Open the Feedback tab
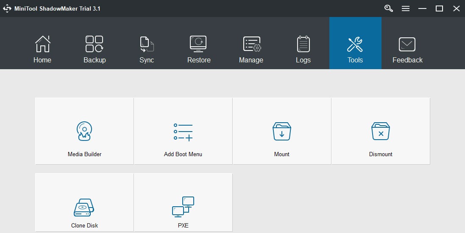465x233 pixels. [x=407, y=49]
